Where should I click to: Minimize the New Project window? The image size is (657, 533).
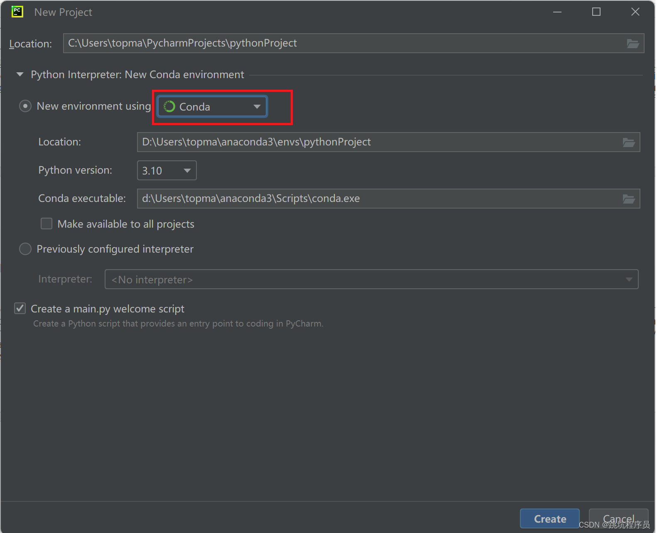click(x=557, y=12)
